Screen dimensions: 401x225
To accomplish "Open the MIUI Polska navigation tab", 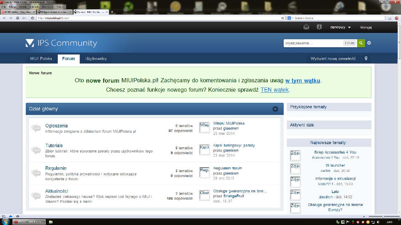I will coord(41,59).
